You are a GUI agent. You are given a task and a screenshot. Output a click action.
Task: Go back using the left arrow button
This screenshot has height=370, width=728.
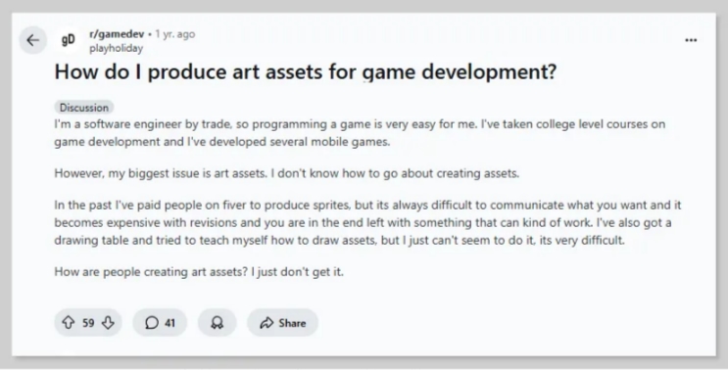pyautogui.click(x=33, y=40)
